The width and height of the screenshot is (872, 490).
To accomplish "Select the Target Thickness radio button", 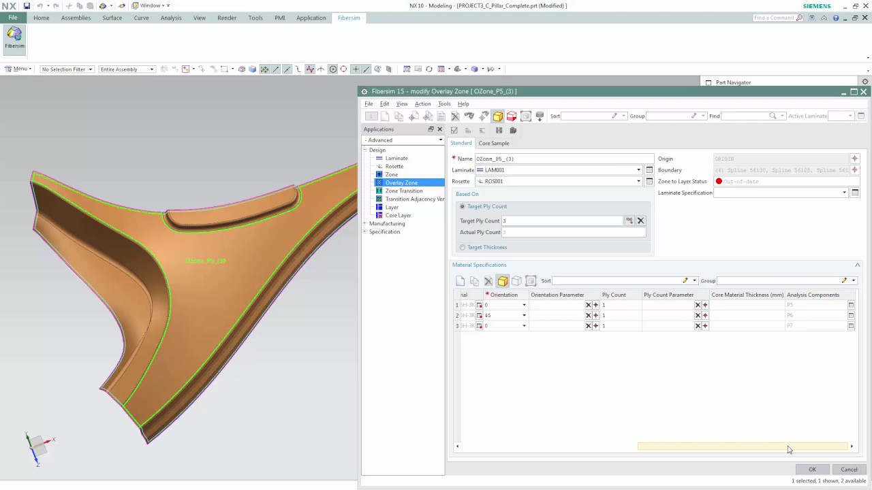I will point(463,247).
